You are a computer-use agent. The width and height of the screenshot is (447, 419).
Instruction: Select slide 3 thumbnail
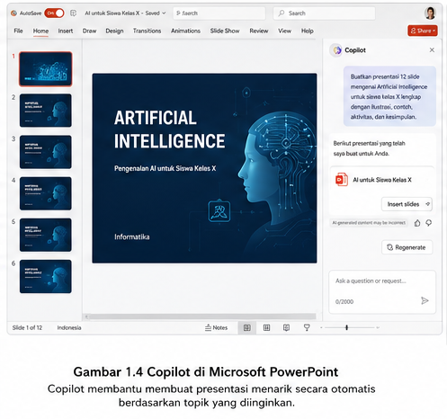[46, 152]
